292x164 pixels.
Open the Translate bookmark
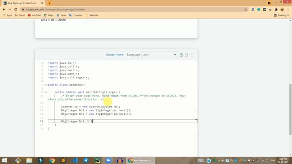pos(76,15)
